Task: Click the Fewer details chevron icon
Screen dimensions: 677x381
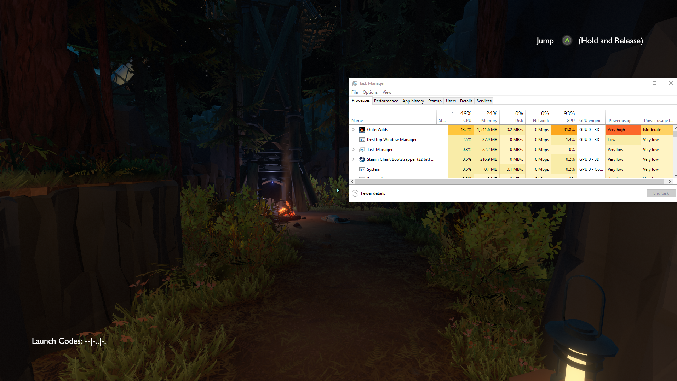Action: click(x=355, y=193)
